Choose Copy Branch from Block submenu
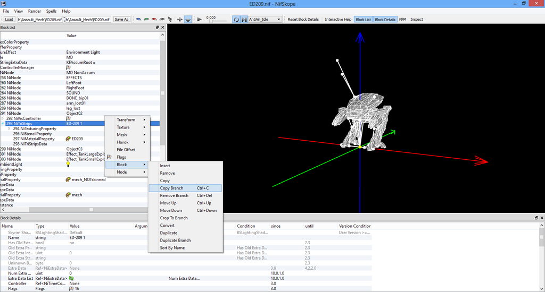This screenshot has width=545, height=292. tap(185, 188)
